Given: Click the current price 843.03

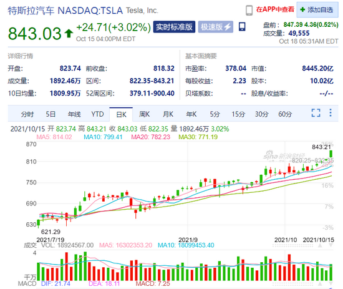Looking at the screenshot, I should click(34, 34).
